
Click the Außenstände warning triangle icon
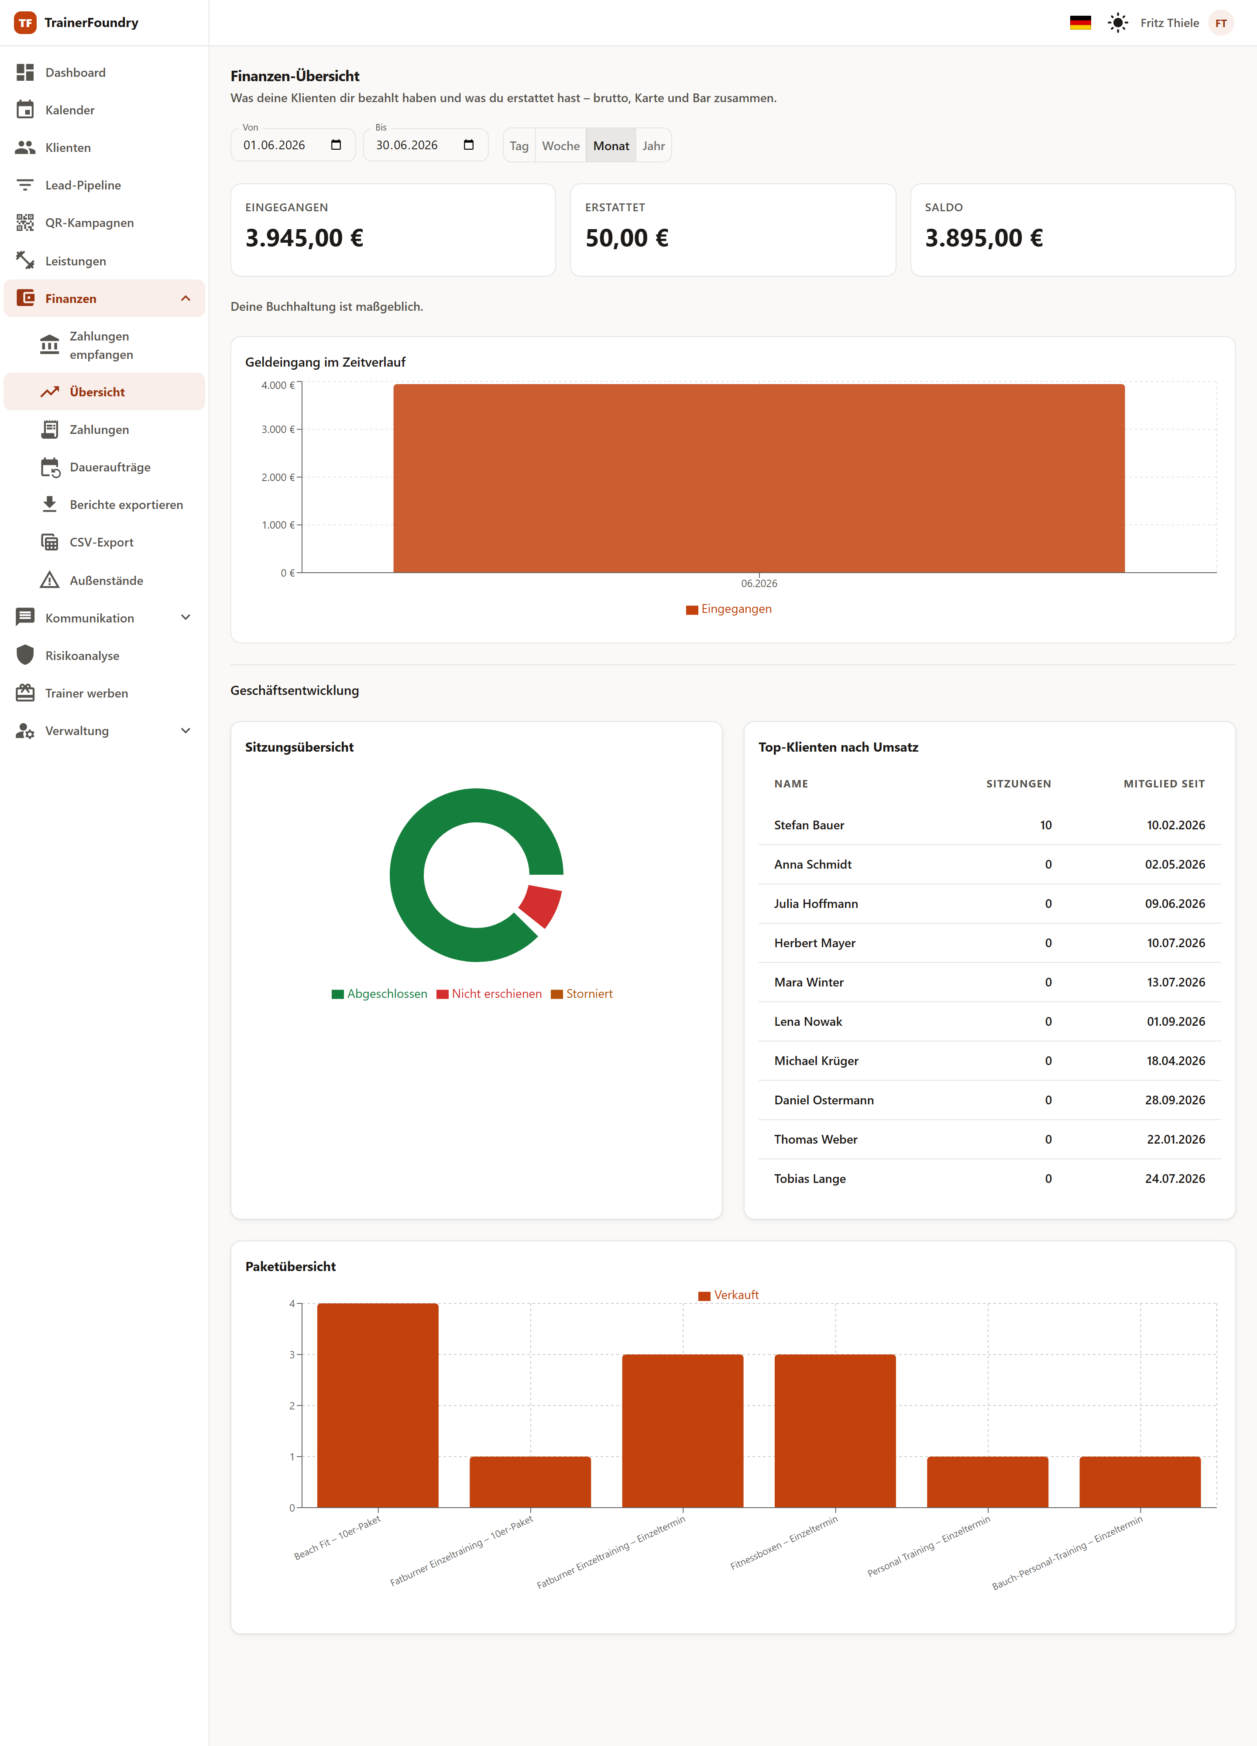click(x=49, y=580)
